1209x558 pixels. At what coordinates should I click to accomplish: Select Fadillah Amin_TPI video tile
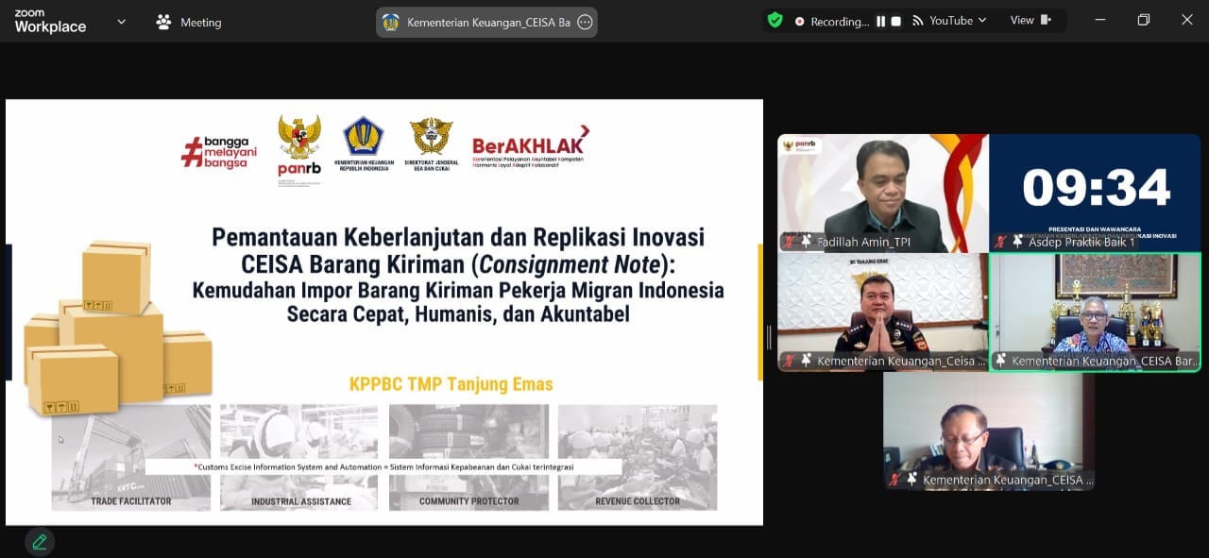882,193
